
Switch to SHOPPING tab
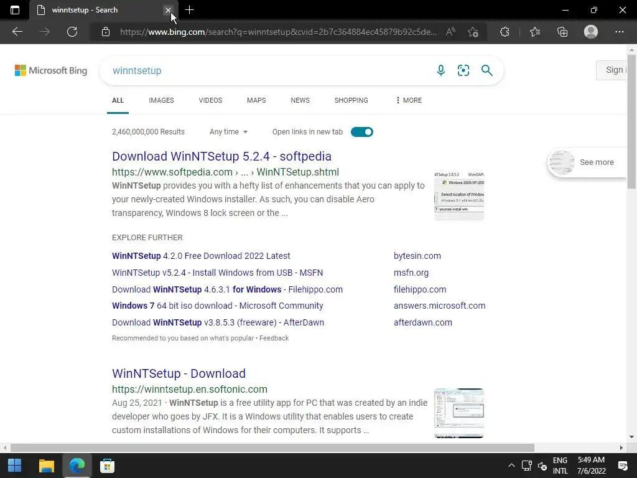pos(351,100)
